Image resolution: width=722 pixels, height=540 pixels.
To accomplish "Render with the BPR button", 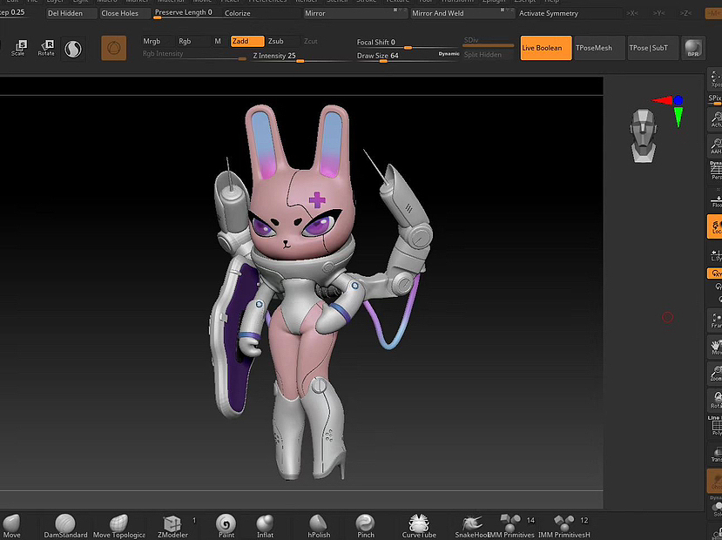I will (x=693, y=48).
